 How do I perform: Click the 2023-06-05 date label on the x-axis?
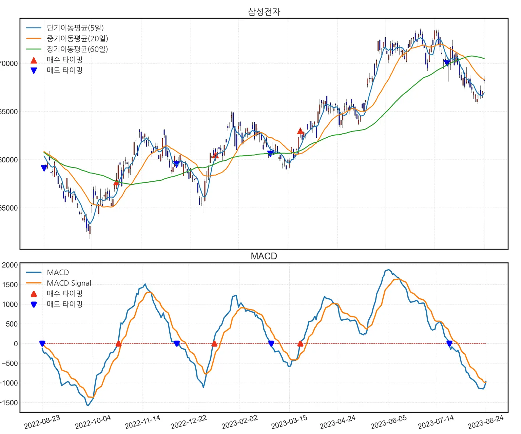point(388,422)
